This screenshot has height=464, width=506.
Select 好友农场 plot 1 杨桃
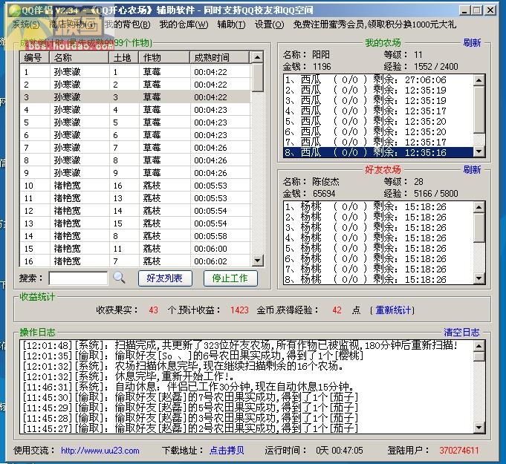(x=378, y=206)
